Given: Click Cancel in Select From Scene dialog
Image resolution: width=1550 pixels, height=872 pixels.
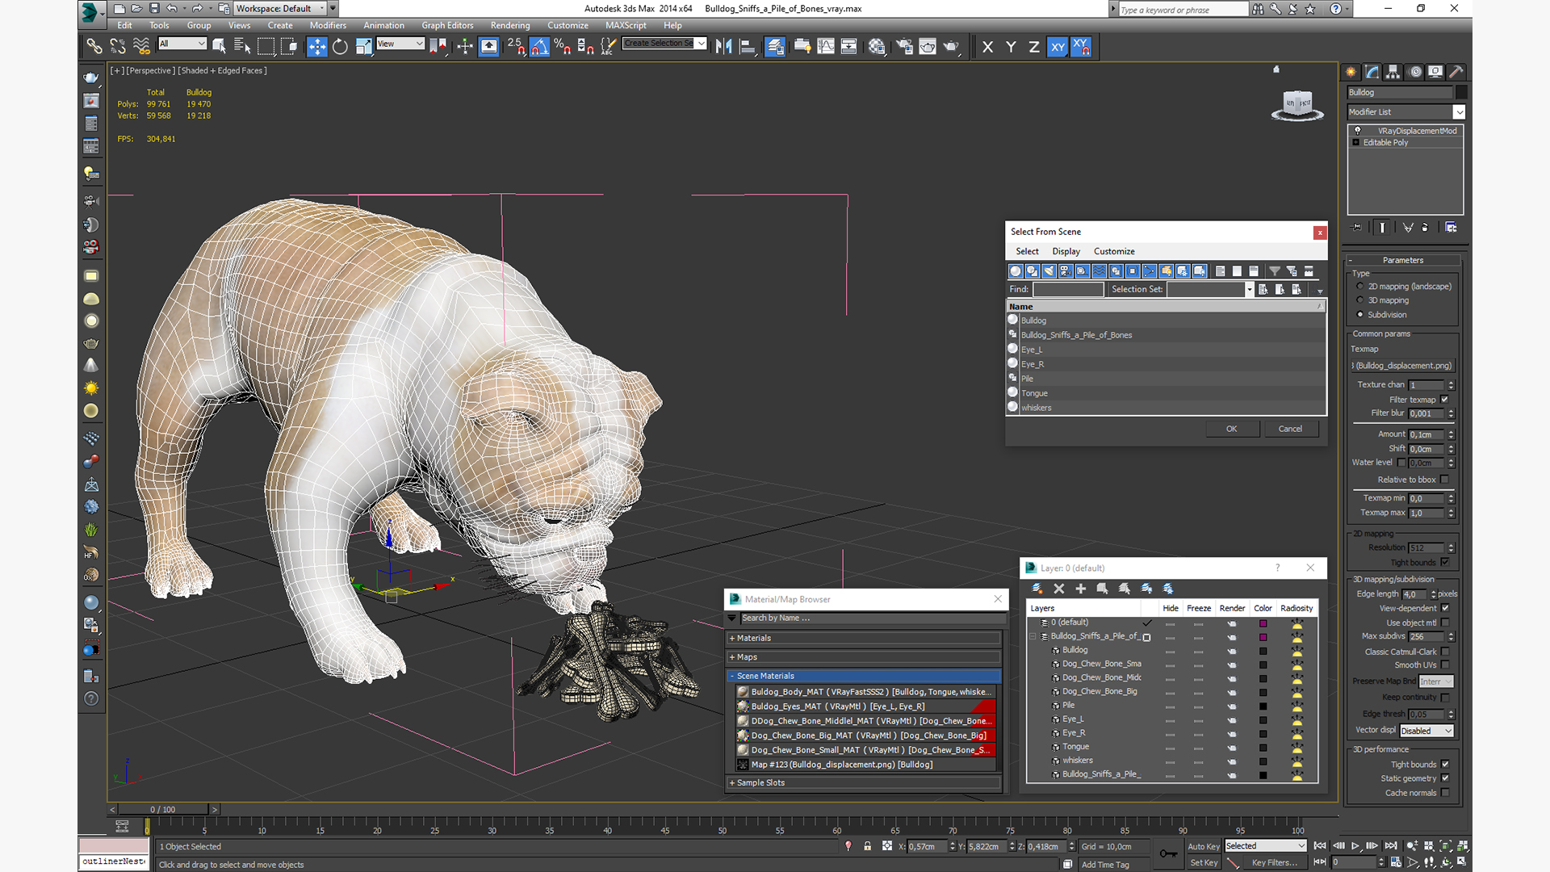Looking at the screenshot, I should [1290, 429].
